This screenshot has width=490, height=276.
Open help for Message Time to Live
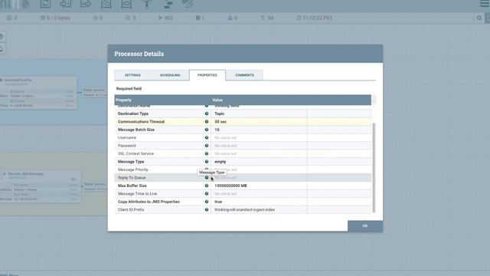[x=207, y=194]
